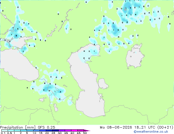Screen dimensions: 174x134
Task: Pick the 15–20 mm legend color box
Action: (x=43, y=130)
